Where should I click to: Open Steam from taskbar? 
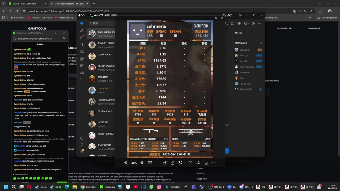(x=41, y=187)
